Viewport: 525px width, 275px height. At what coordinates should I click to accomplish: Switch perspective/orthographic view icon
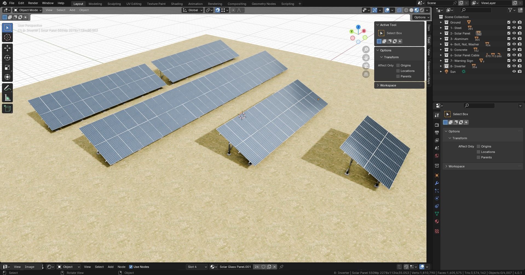(x=366, y=74)
